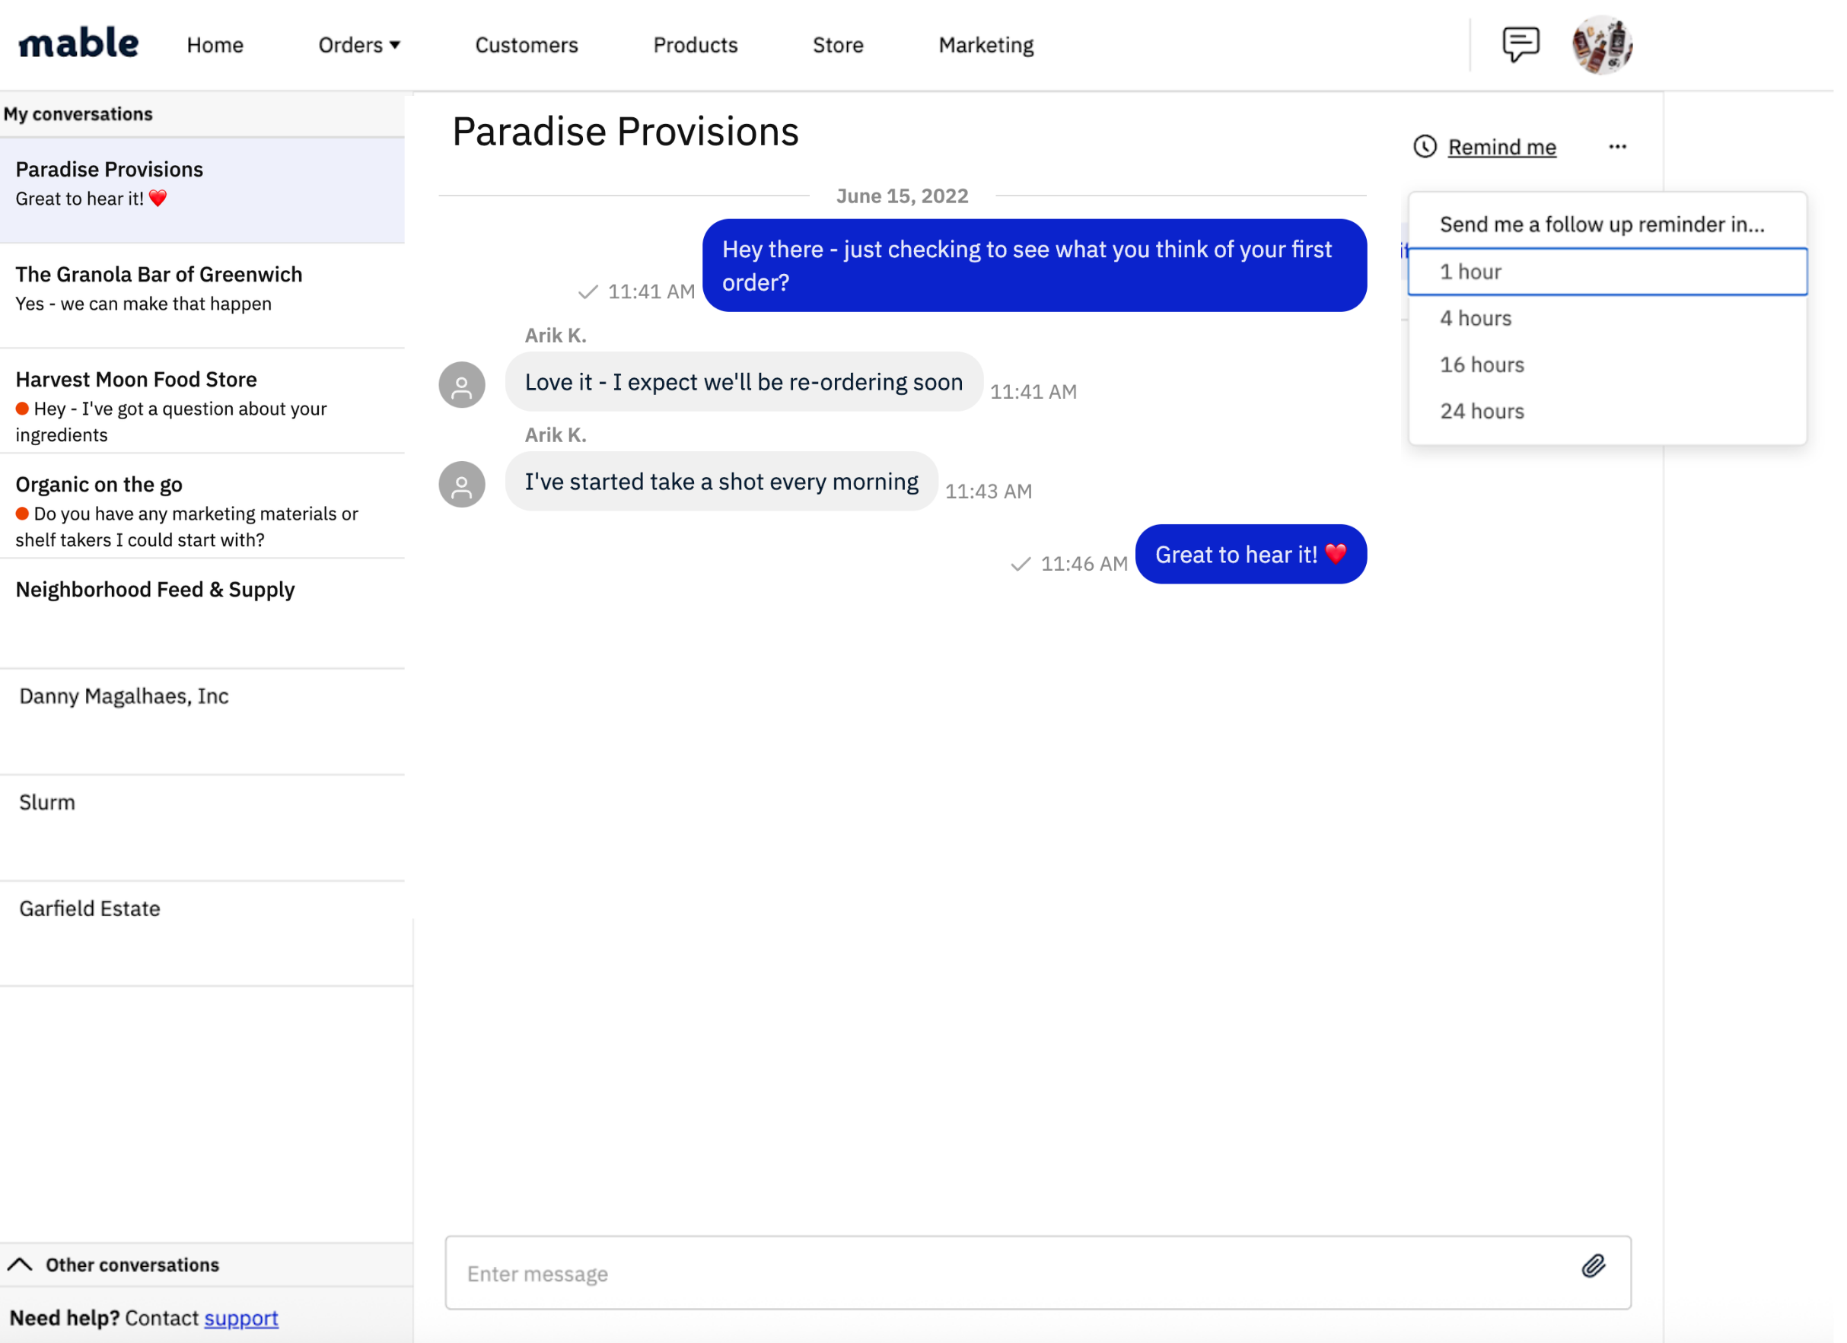The width and height of the screenshot is (1847, 1343).
Task: Select the 24 hours reminder option
Action: (x=1607, y=410)
